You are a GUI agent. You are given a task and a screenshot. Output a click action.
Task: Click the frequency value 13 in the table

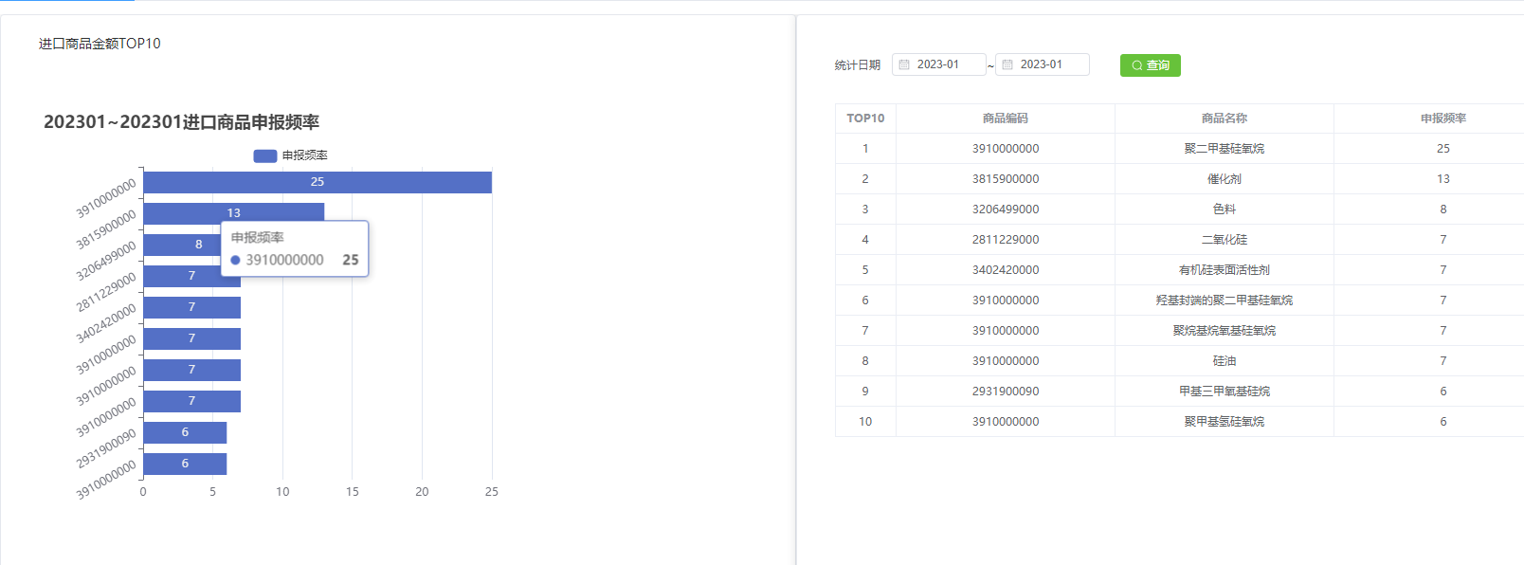[x=1443, y=179]
